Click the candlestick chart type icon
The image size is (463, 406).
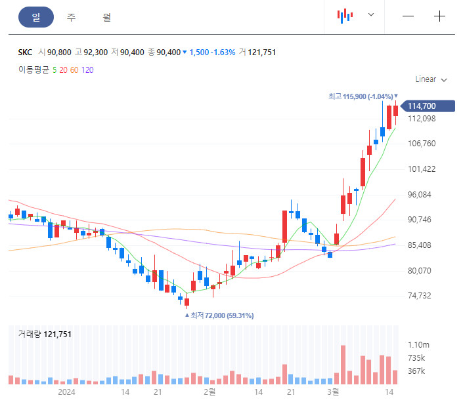tap(345, 16)
